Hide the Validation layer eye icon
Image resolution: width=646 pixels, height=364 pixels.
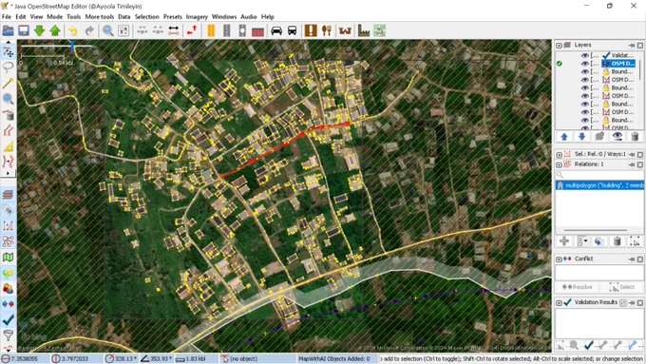tap(584, 55)
